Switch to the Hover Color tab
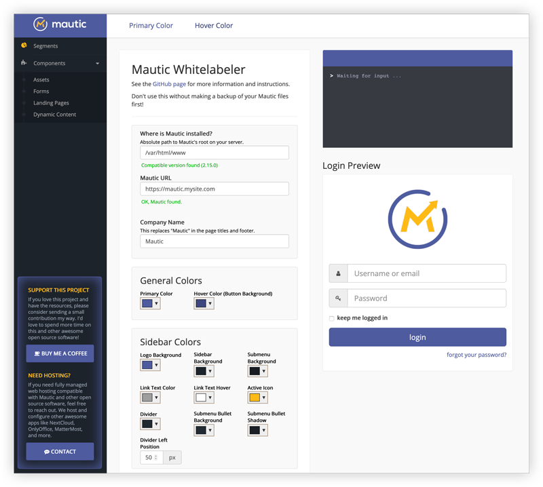The width and height of the screenshot is (543, 487). tap(214, 26)
